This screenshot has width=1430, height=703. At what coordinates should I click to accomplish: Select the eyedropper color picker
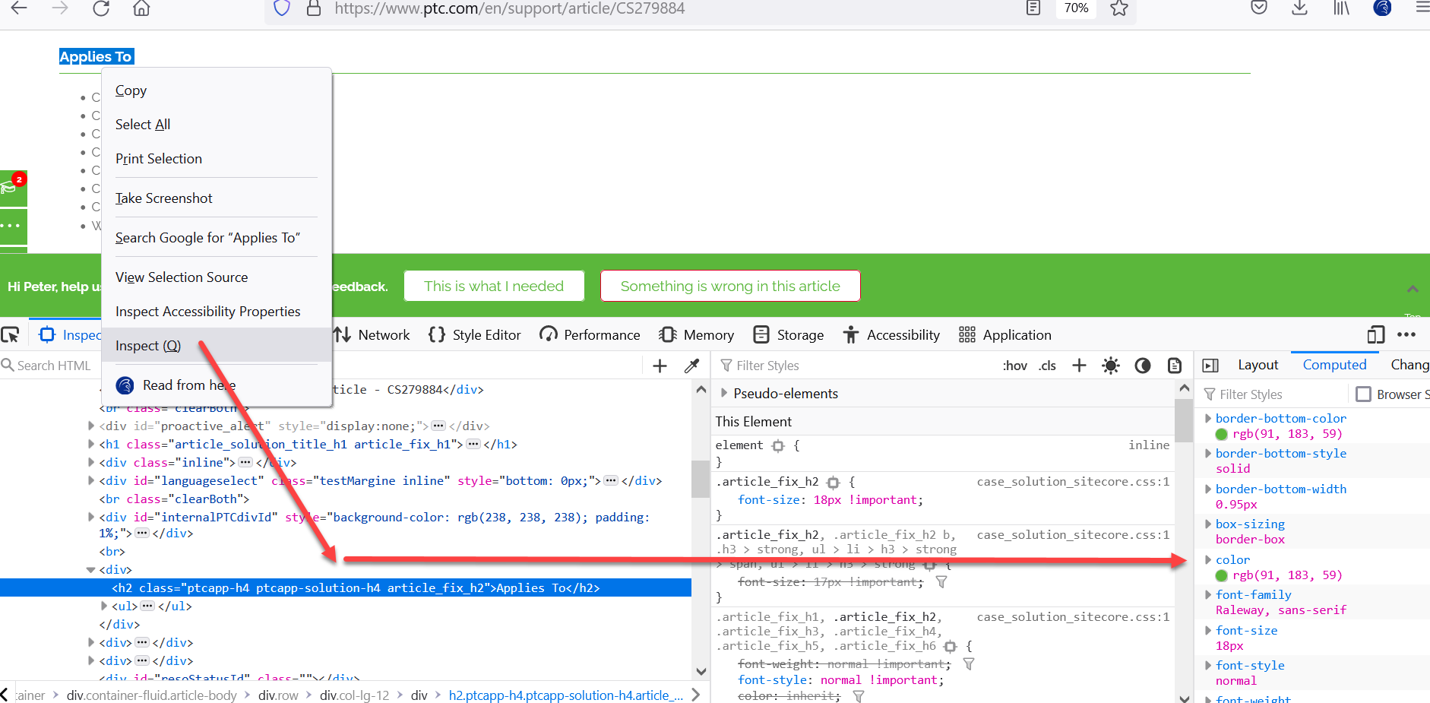(x=691, y=366)
